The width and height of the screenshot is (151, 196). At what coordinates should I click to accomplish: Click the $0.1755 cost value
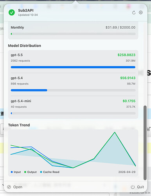coord(129,101)
